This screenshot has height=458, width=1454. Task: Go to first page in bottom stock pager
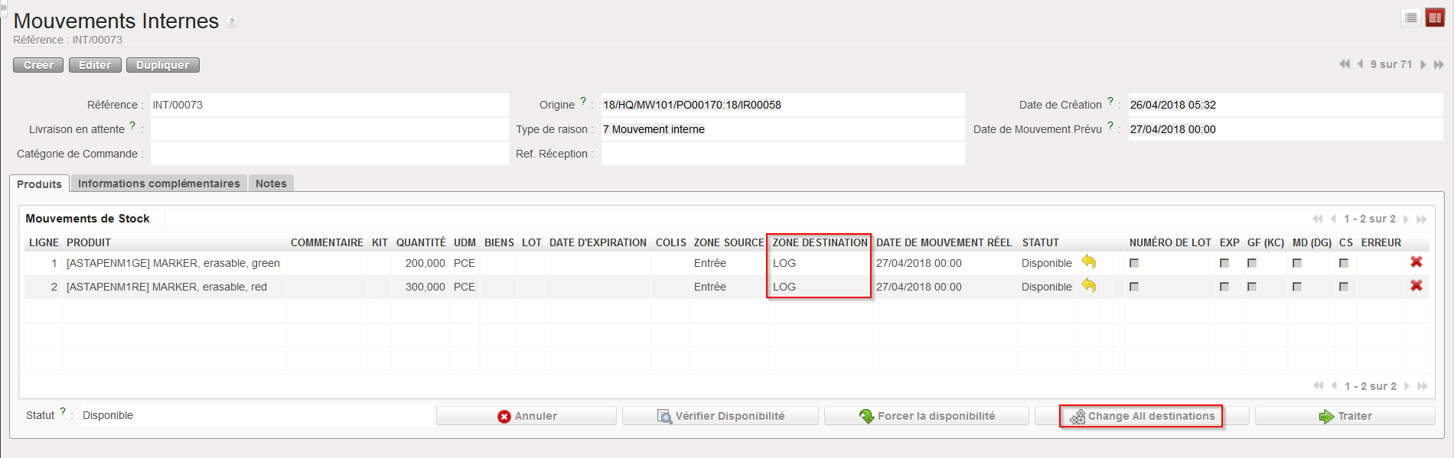[x=1318, y=385]
